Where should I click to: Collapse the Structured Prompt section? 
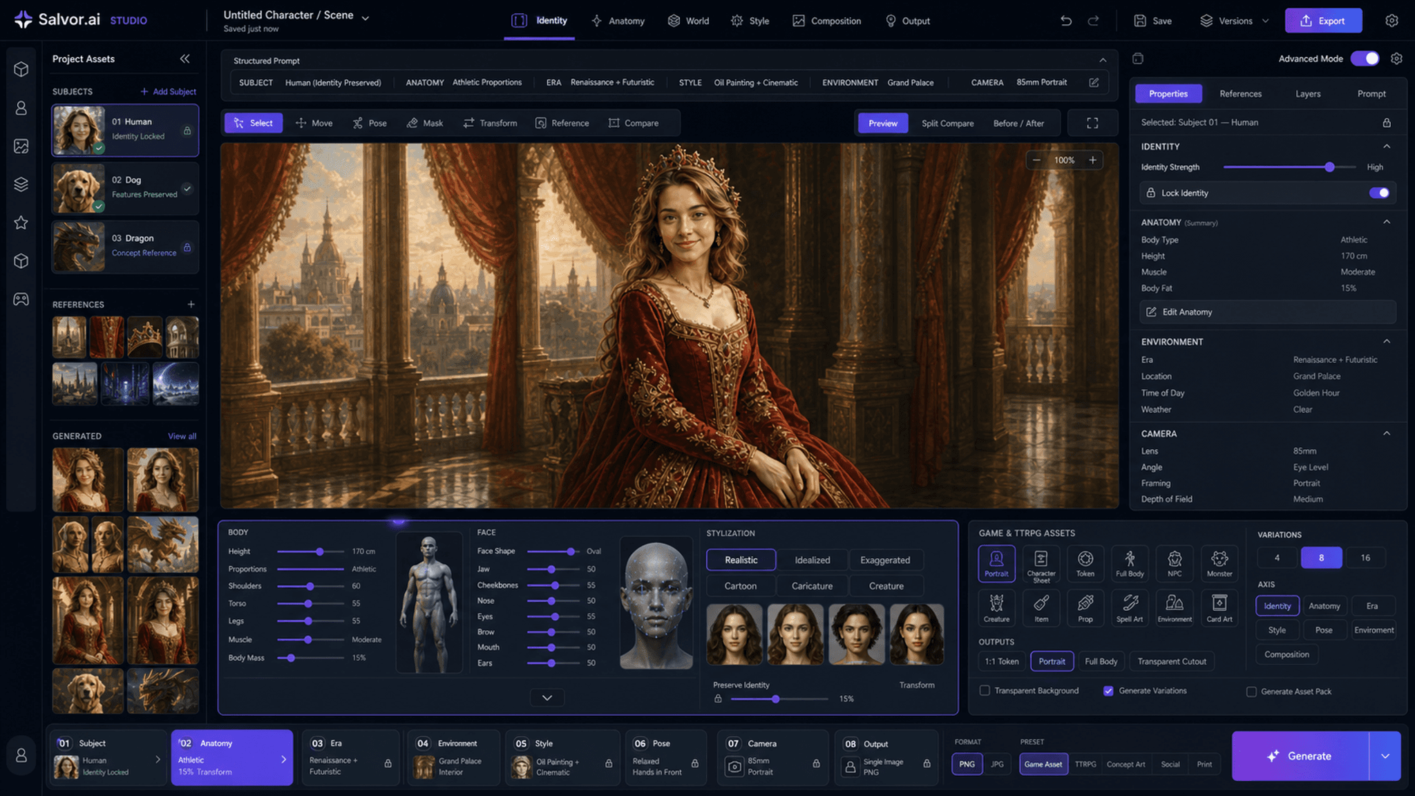pos(1103,61)
